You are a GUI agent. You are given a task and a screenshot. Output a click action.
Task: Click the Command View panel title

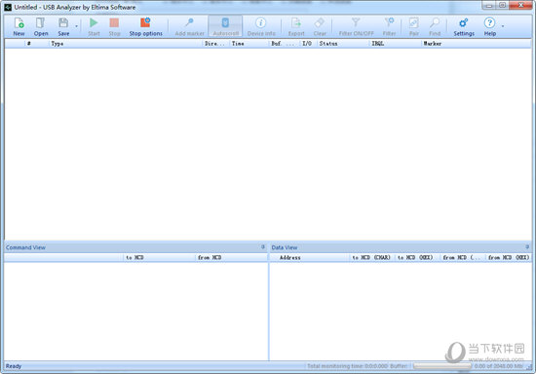click(x=25, y=247)
